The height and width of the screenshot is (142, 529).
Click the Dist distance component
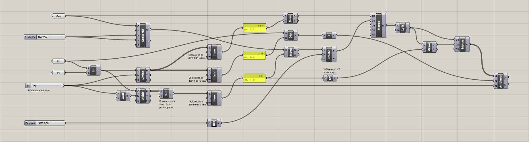(x=291, y=36)
